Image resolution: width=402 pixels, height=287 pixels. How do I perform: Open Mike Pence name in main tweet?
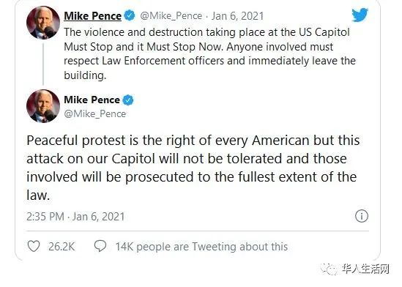(92, 100)
